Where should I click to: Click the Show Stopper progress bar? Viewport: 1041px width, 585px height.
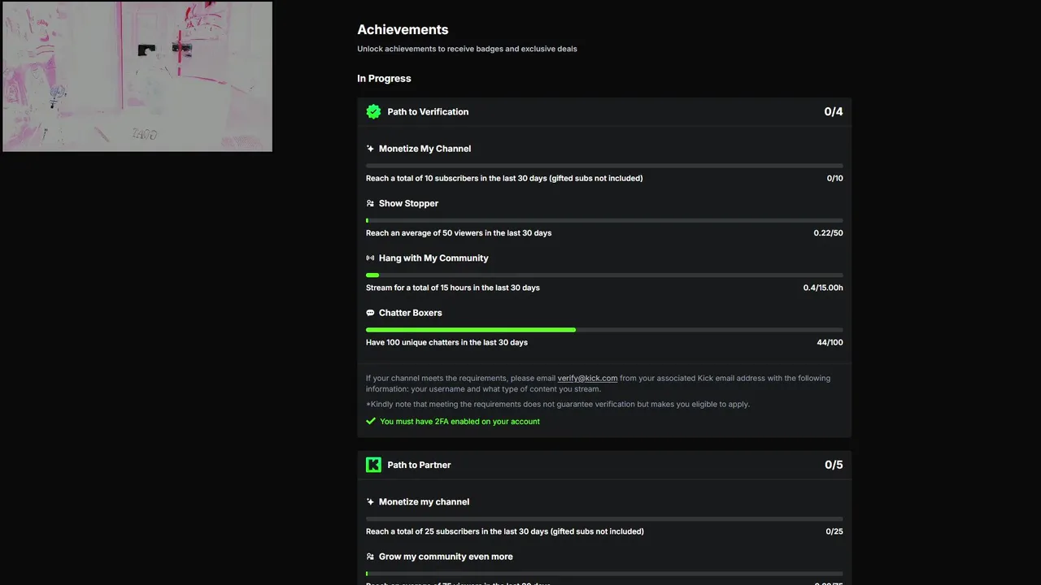pyautogui.click(x=603, y=220)
